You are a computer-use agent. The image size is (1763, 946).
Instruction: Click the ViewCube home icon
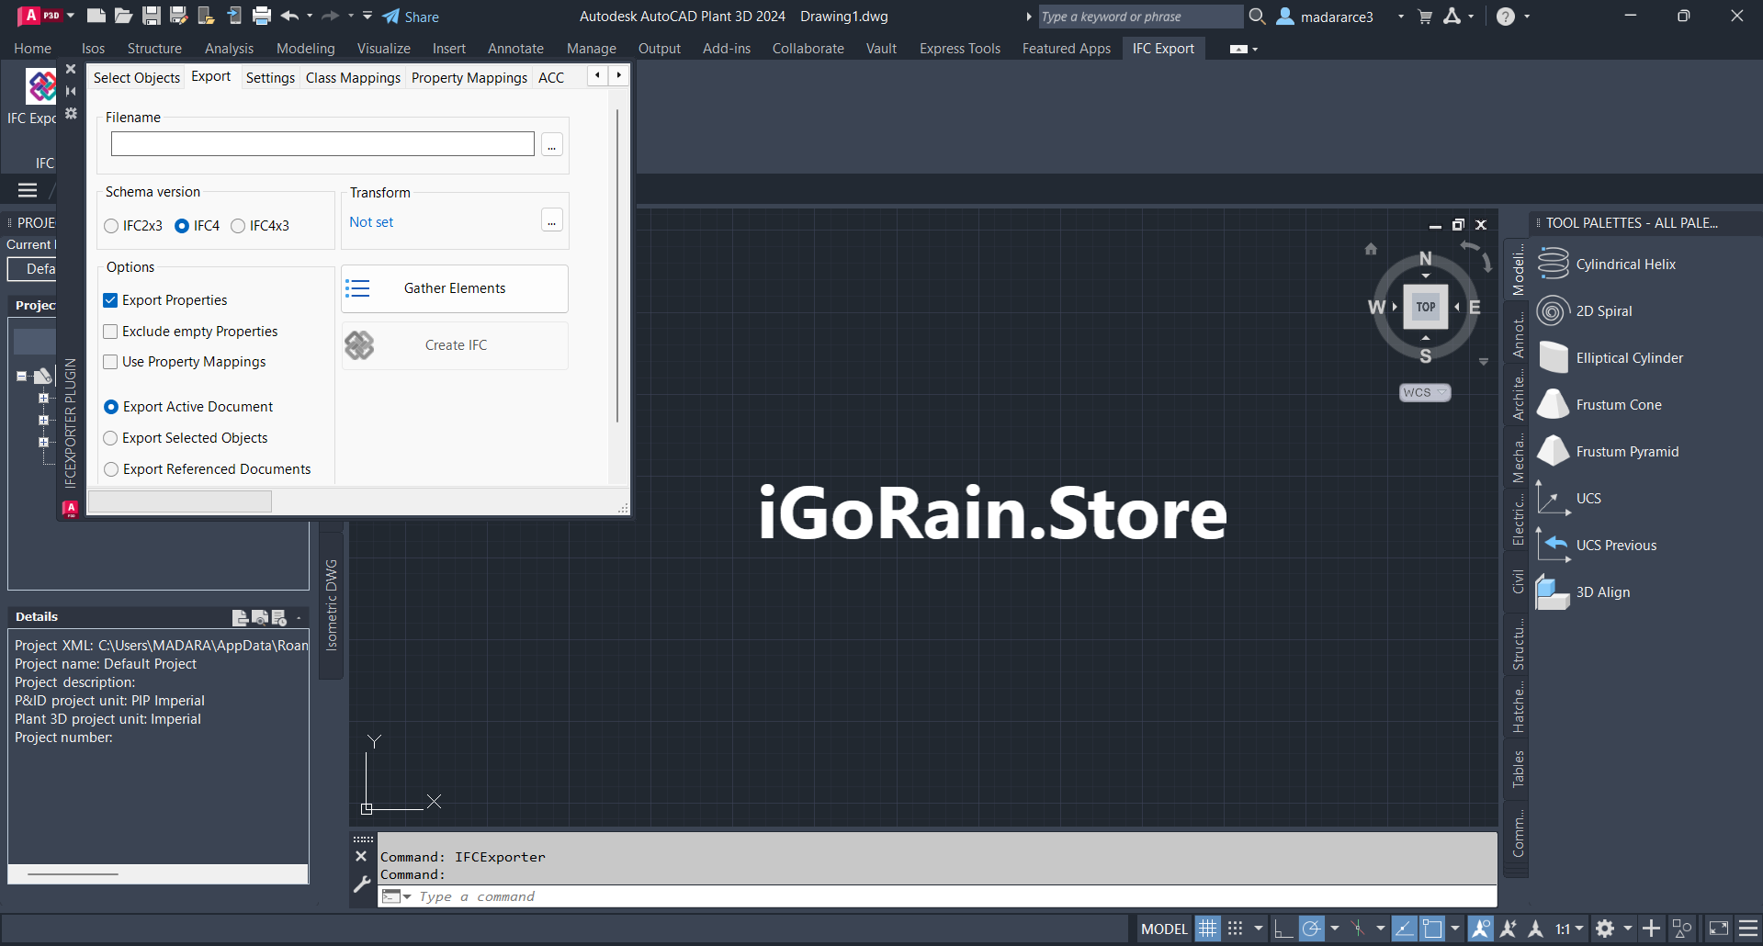[1371, 249]
